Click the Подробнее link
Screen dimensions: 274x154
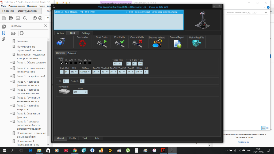tap(243, 142)
